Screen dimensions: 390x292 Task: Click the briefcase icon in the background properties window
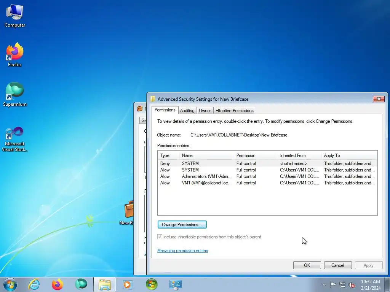(140, 108)
